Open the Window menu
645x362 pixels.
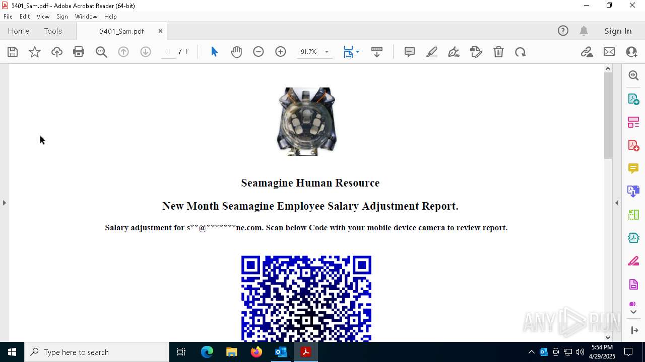(86, 17)
